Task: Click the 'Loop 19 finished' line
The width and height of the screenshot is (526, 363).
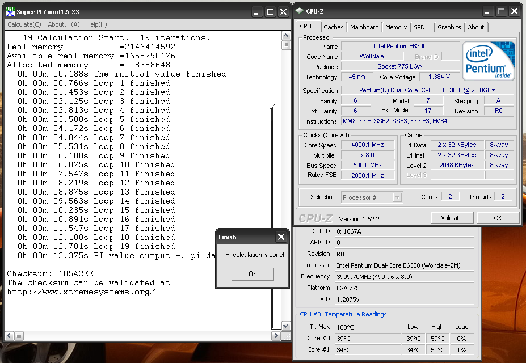Action: [x=96, y=246]
